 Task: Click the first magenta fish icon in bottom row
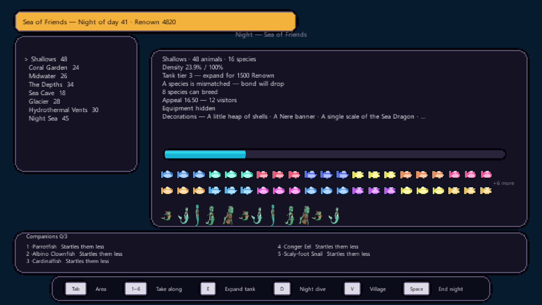point(263,191)
